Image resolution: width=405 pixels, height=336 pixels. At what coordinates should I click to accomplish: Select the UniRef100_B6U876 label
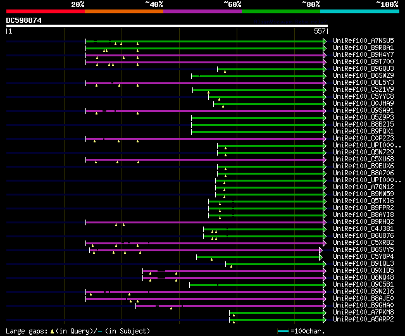[363, 236]
